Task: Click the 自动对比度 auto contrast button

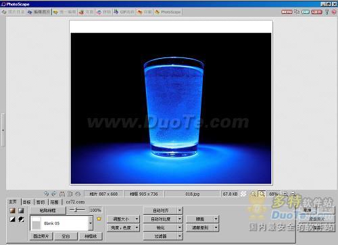Action: tap(160, 219)
